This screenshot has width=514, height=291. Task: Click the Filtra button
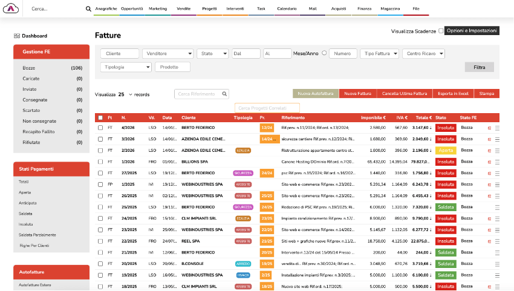pyautogui.click(x=479, y=67)
